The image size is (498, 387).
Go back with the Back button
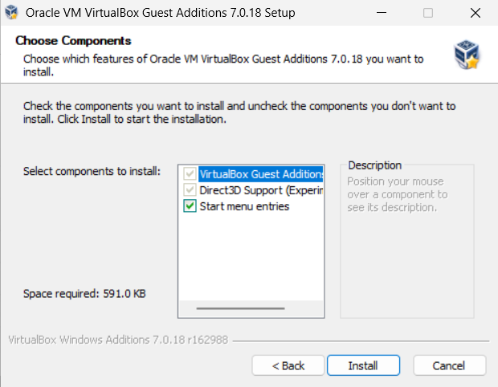[x=288, y=365]
